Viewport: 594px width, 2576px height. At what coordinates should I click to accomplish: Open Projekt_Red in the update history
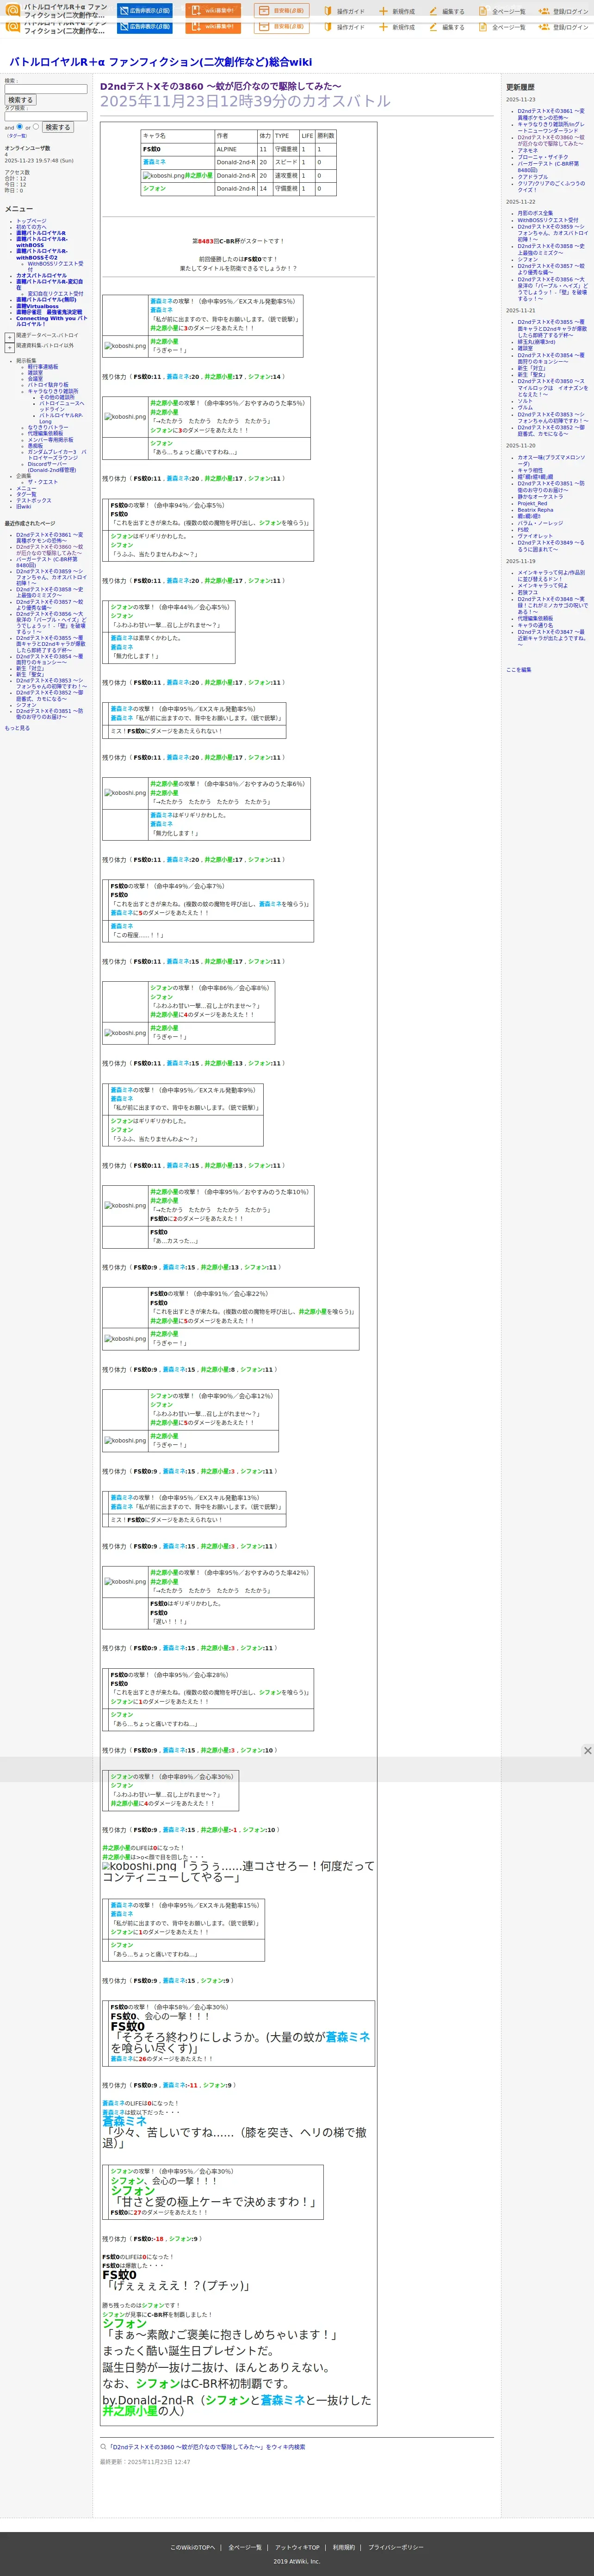[x=532, y=503]
